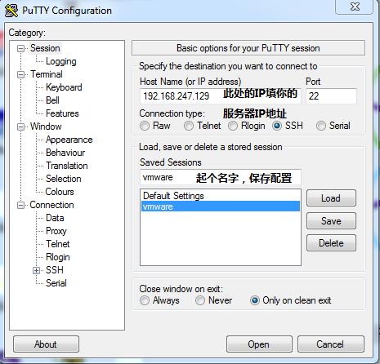Open the Colours category

click(x=60, y=192)
